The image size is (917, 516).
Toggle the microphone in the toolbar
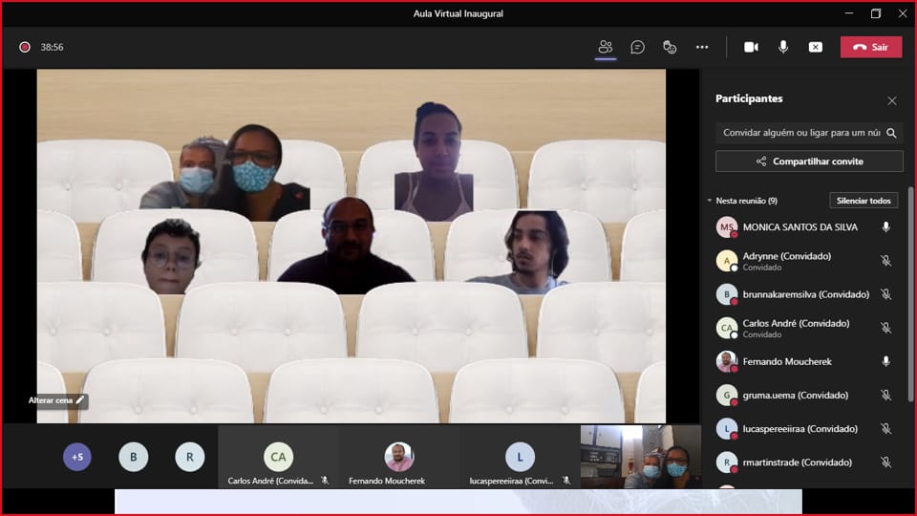pyautogui.click(x=783, y=47)
